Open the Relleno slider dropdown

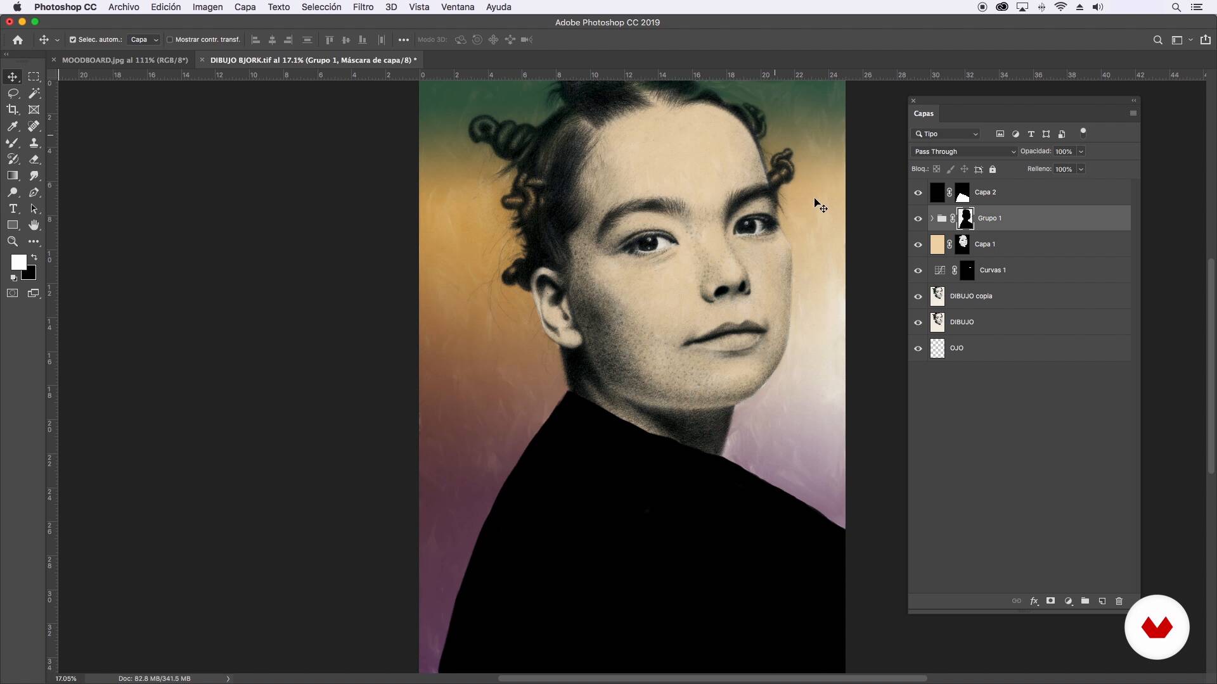1081,169
